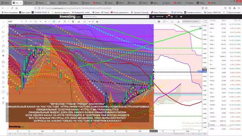
Task: Select PFE row in watchlist
Action: pos(225,85)
